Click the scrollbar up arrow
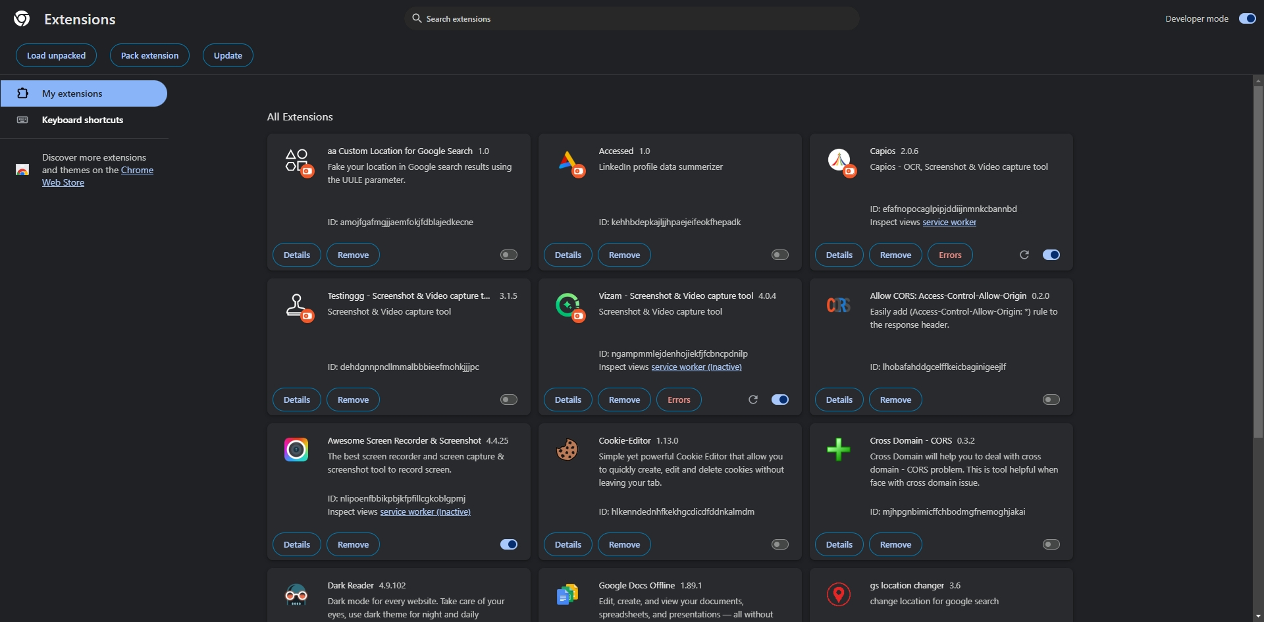 pos(1258,81)
